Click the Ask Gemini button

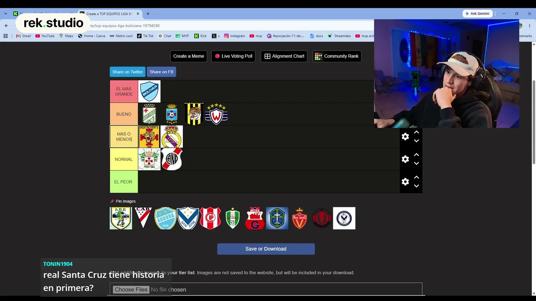click(477, 14)
